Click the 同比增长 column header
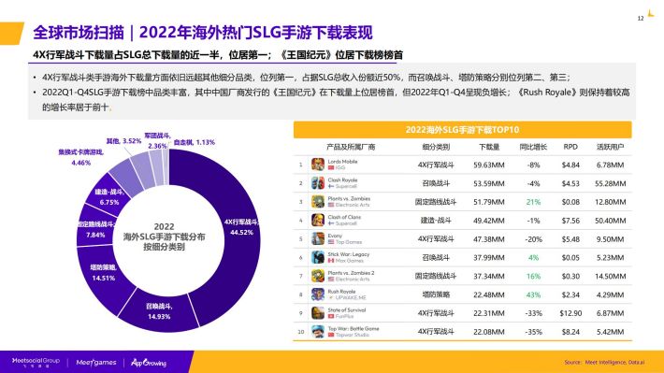 (x=533, y=147)
